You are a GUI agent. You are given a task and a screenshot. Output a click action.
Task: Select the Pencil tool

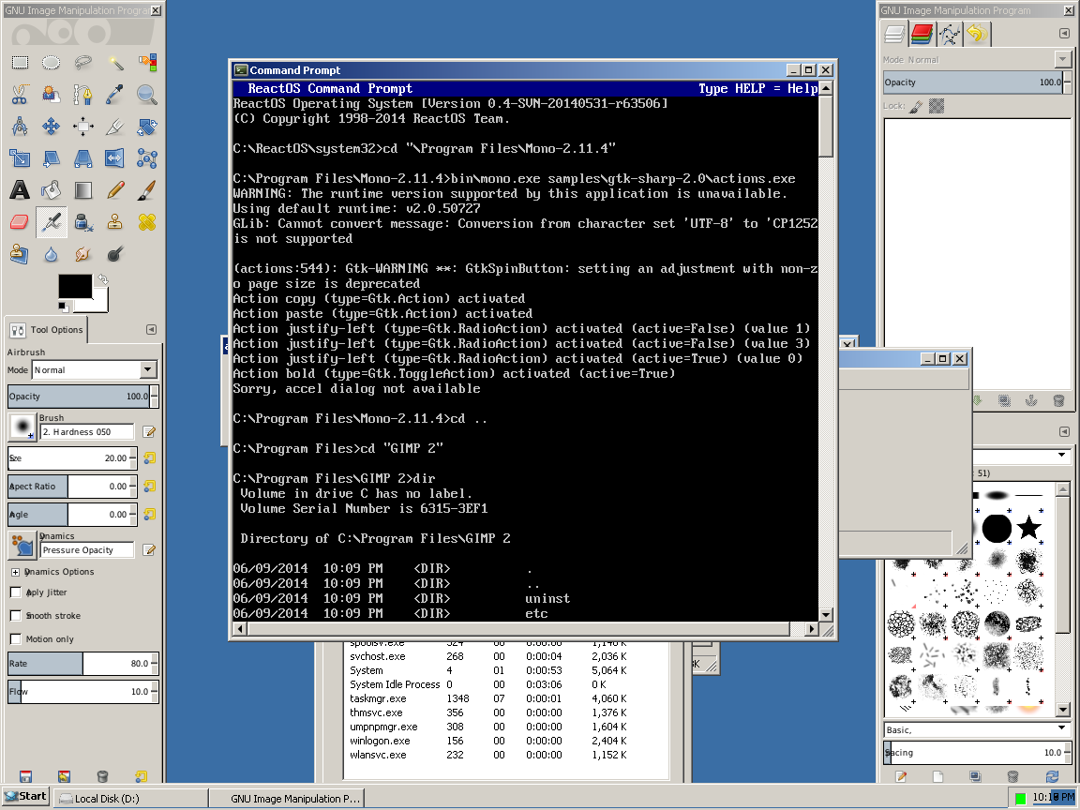coord(115,190)
